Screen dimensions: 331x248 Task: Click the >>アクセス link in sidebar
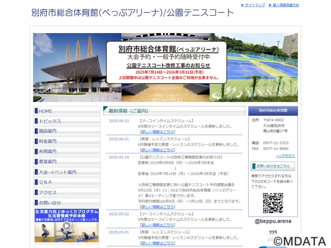pyautogui.click(x=285, y=156)
